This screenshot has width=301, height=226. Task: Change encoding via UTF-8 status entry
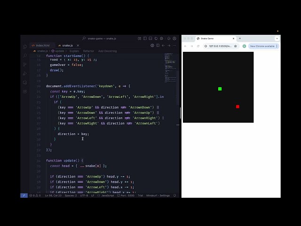coord(84,195)
